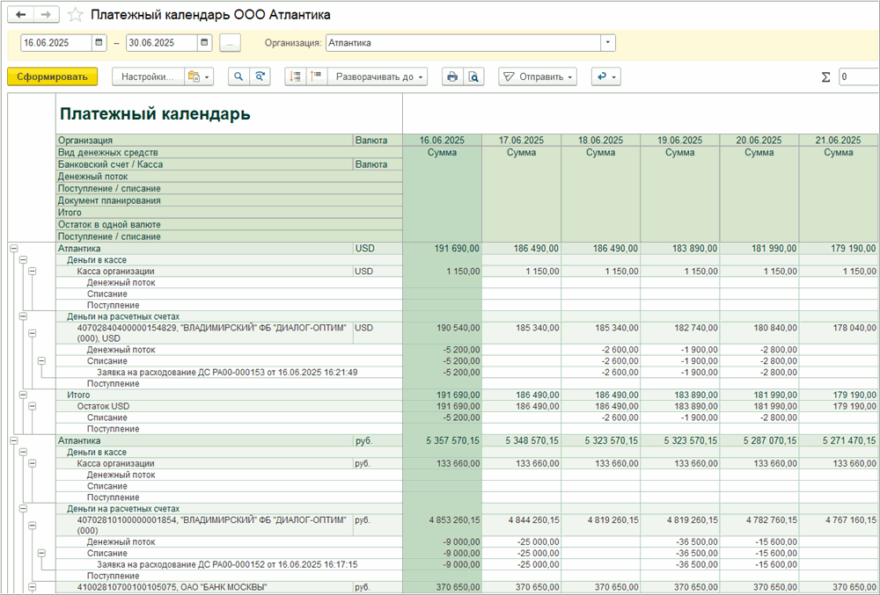This screenshot has height=595, width=880.
Task: Click the start date input field
Action: click(56, 42)
